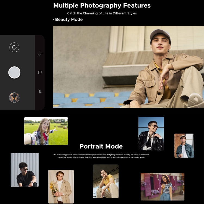The height and width of the screenshot is (204, 204).
Task: Click the blue stadium seats in main photo
Action: (x=82, y=99)
